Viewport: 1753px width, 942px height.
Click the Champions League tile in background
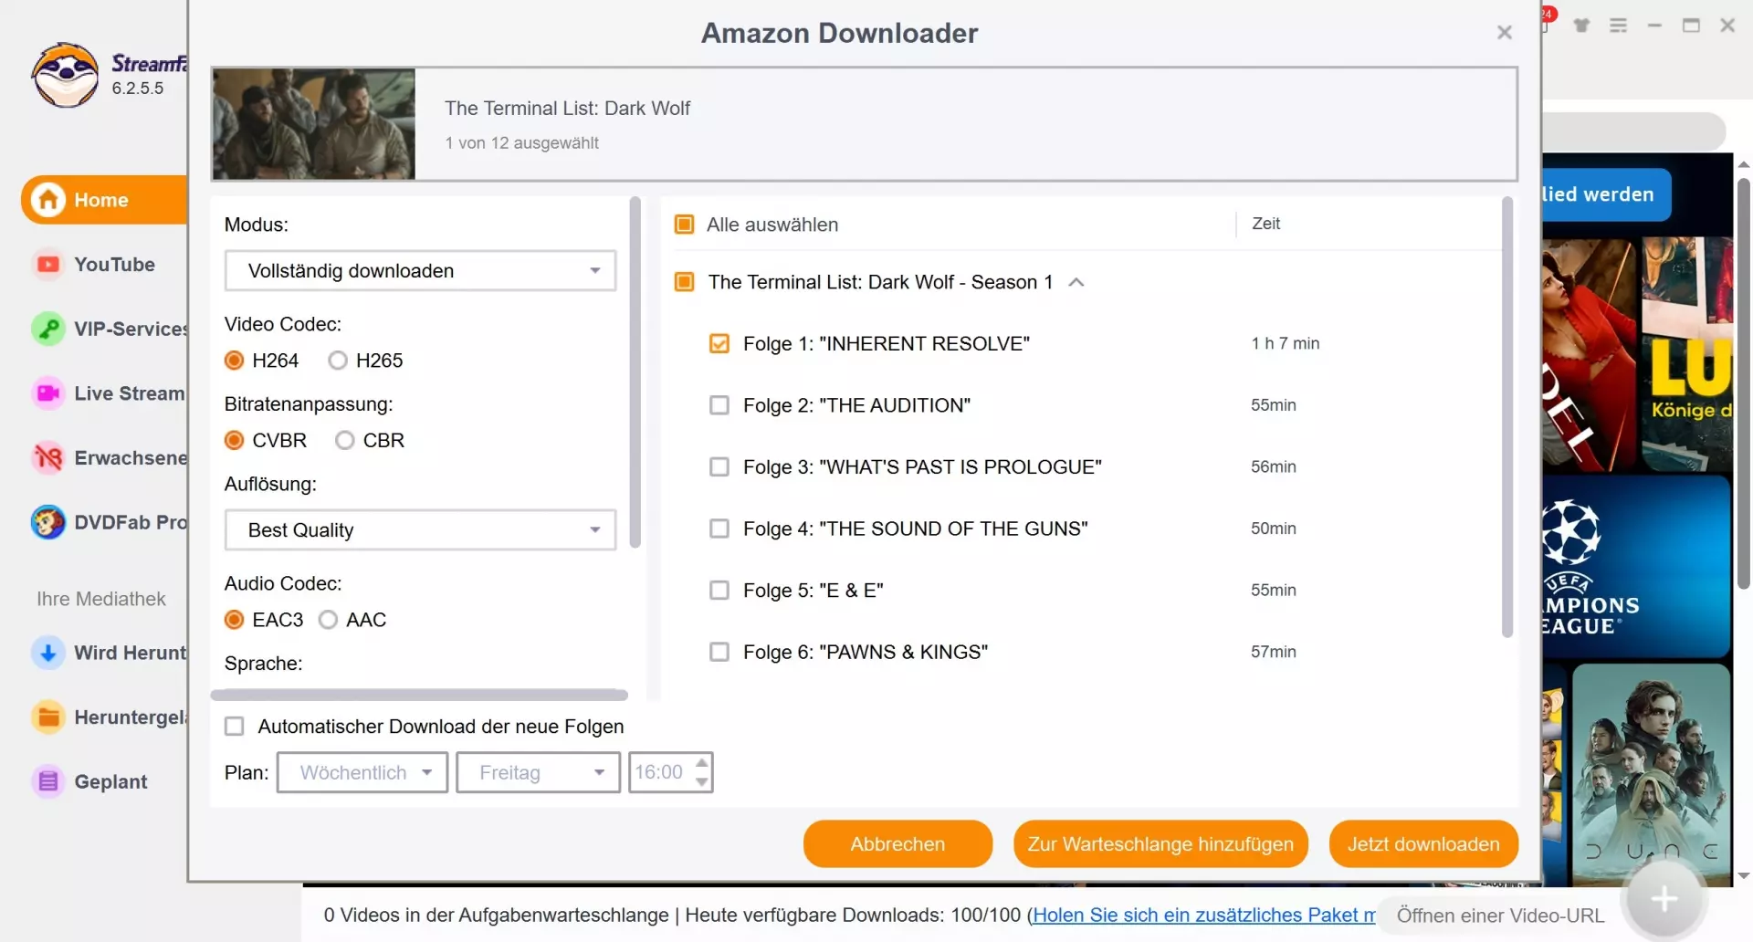click(1636, 566)
